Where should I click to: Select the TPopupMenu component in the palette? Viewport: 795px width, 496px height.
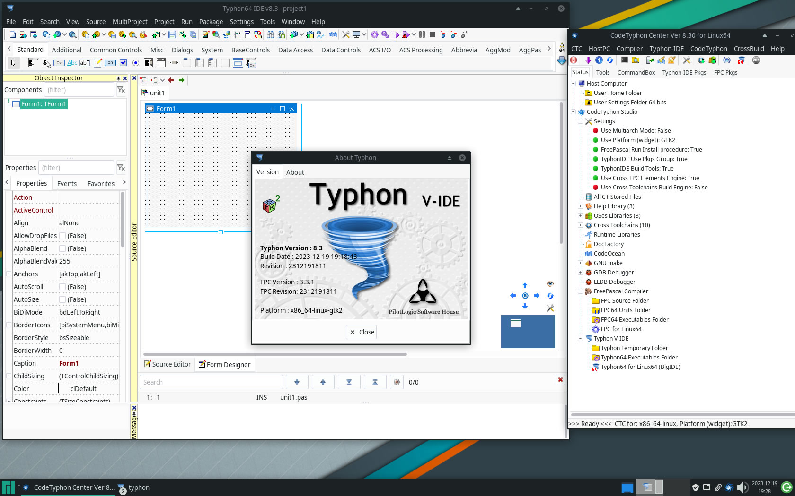click(46, 63)
